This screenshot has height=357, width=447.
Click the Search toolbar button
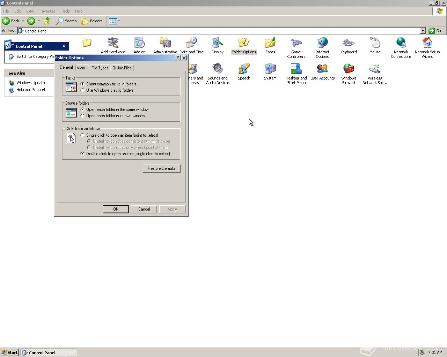[66, 21]
